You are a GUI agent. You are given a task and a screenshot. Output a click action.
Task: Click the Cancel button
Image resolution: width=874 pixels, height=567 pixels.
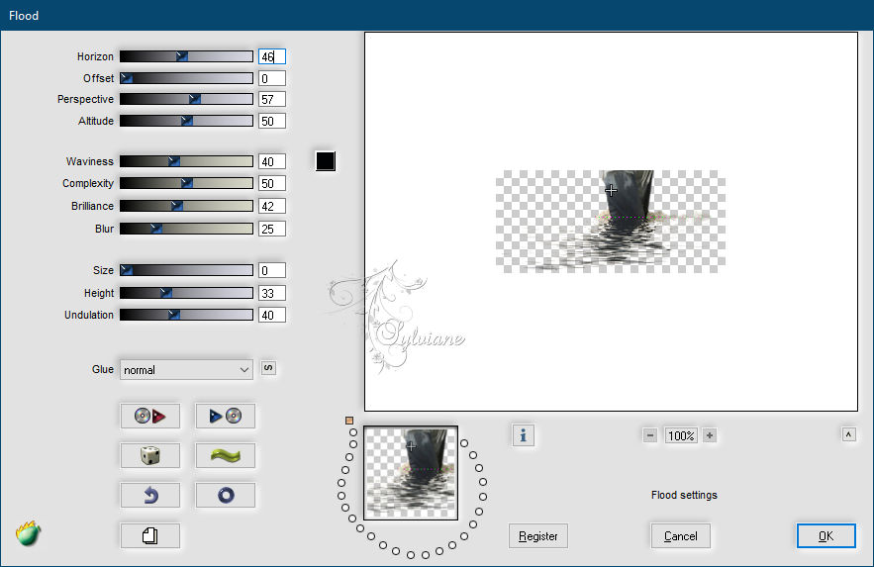pos(681,535)
